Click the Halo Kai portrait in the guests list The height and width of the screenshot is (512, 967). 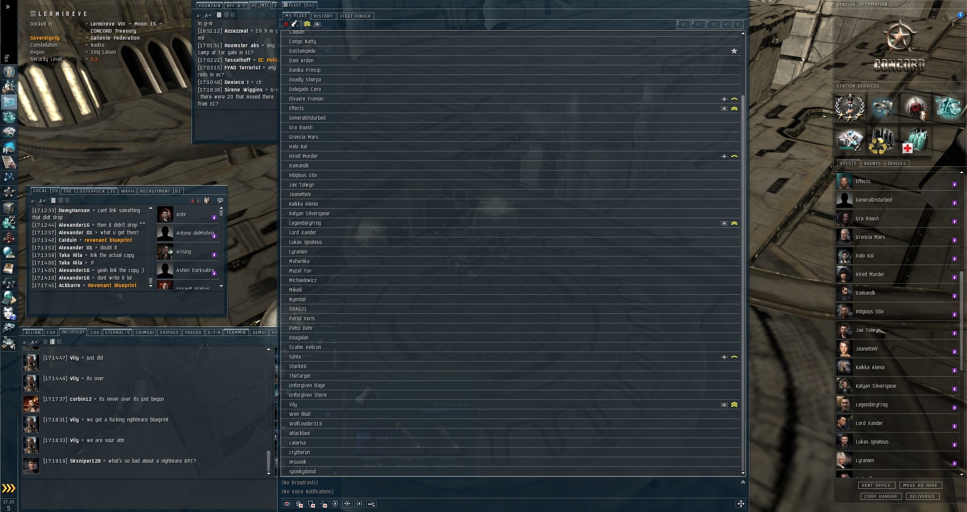pyautogui.click(x=845, y=256)
